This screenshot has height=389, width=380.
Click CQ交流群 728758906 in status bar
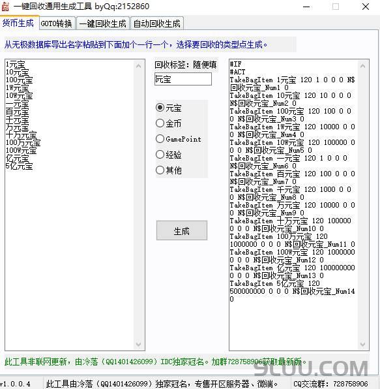(330, 384)
